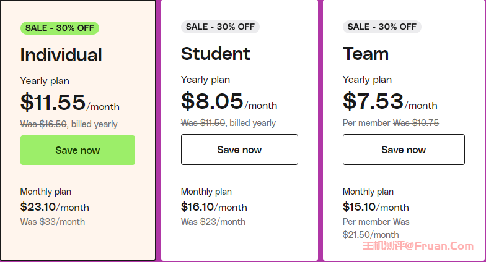
Task: Click the green Save now button for Individual
Action: [x=77, y=150]
